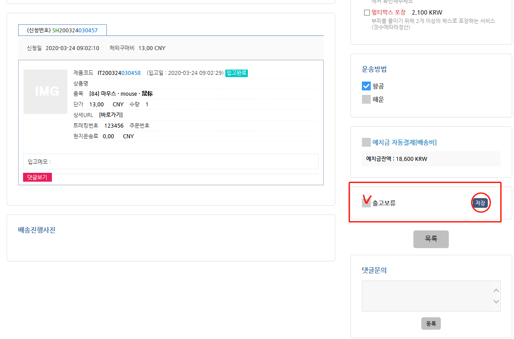Click the 입고일 2020-03-24 09:02:29 text
The image size is (514, 339).
pyautogui.click(x=185, y=73)
